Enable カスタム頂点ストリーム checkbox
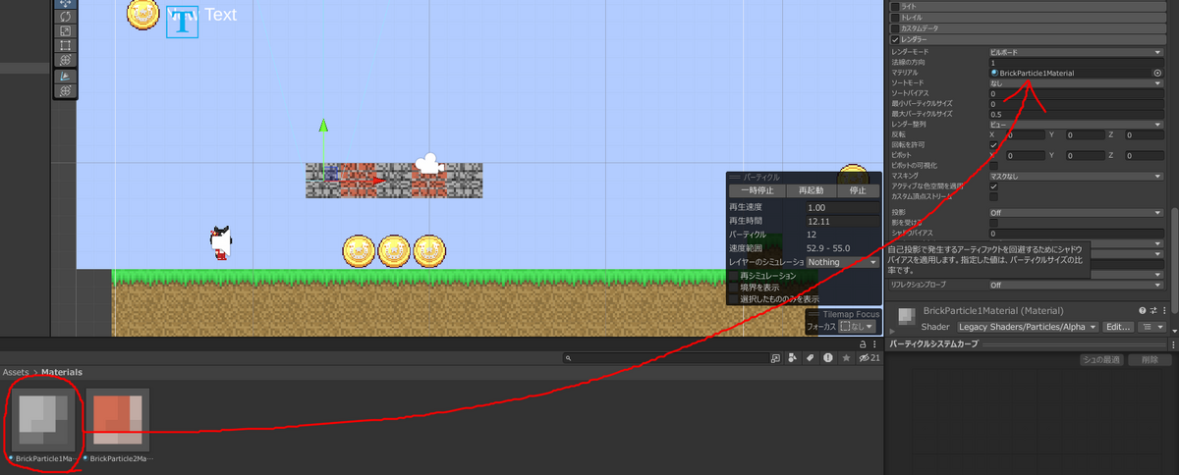The image size is (1179, 475). (x=994, y=196)
